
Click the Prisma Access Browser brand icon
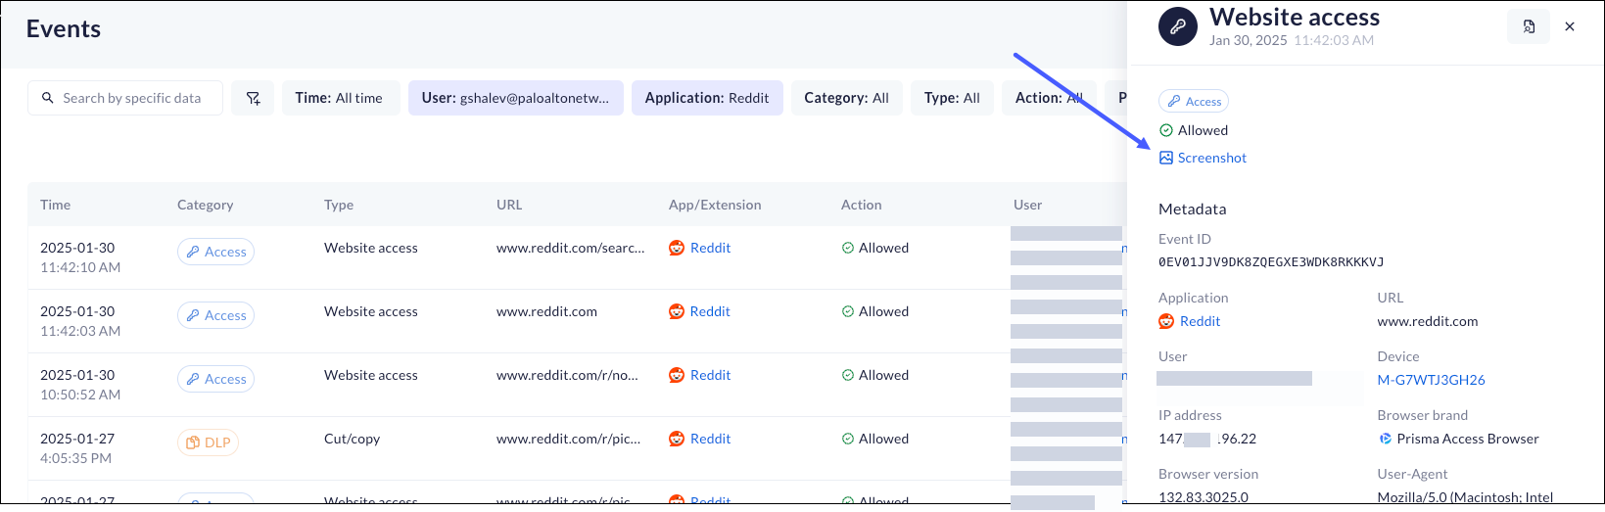[1386, 439]
